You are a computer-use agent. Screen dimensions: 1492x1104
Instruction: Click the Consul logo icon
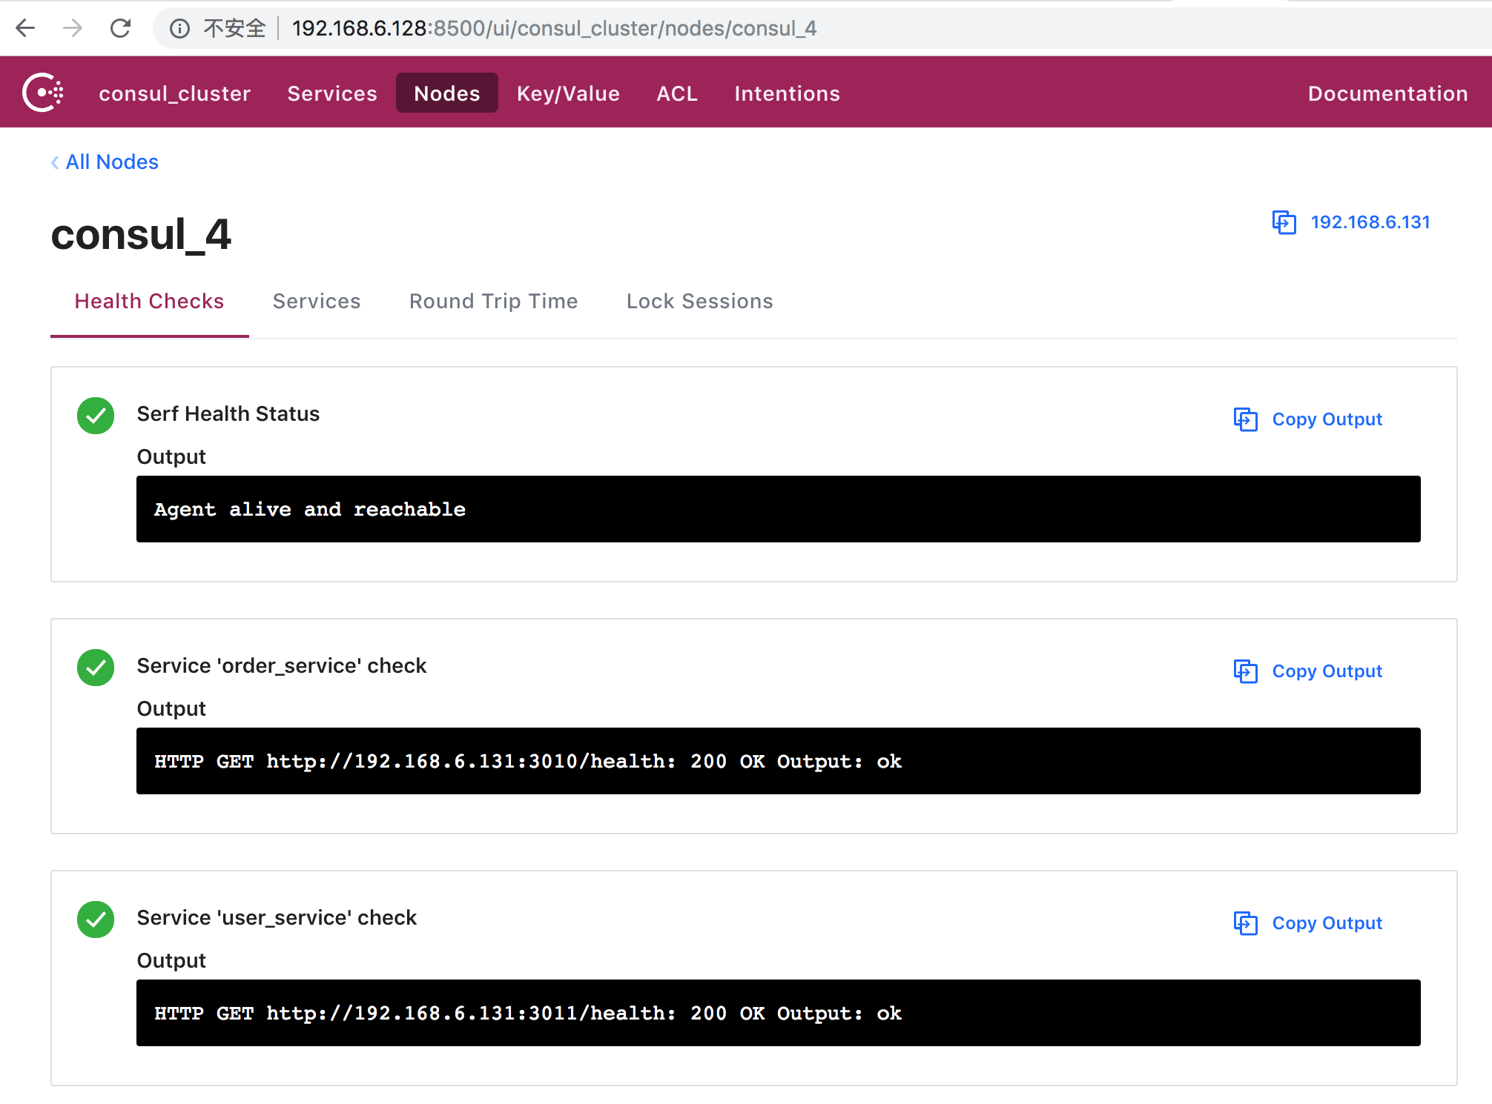44,92
